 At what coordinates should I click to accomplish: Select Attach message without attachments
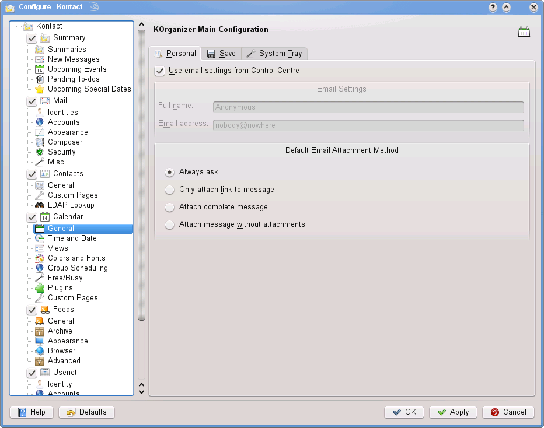169,224
